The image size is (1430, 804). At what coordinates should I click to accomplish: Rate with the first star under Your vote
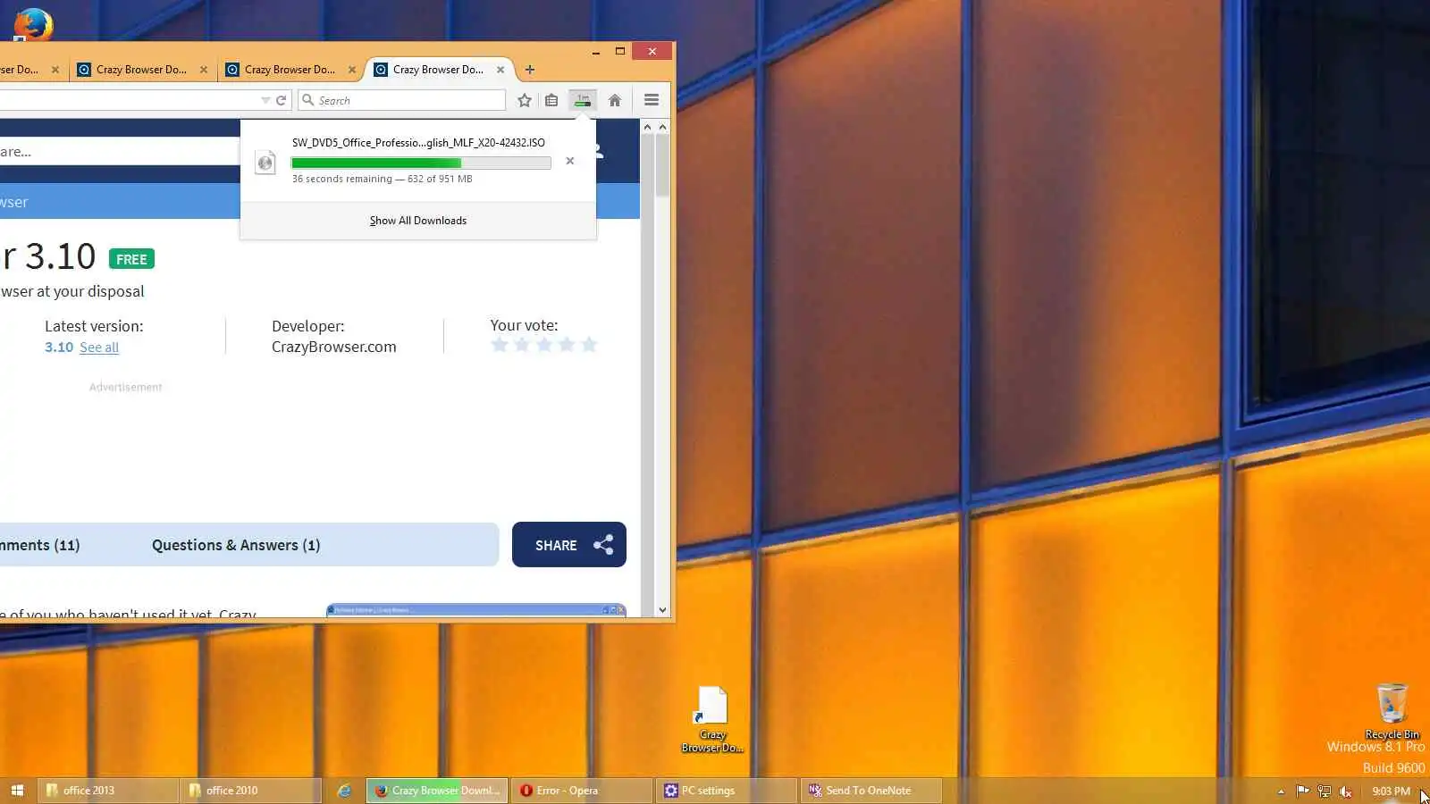pos(500,345)
